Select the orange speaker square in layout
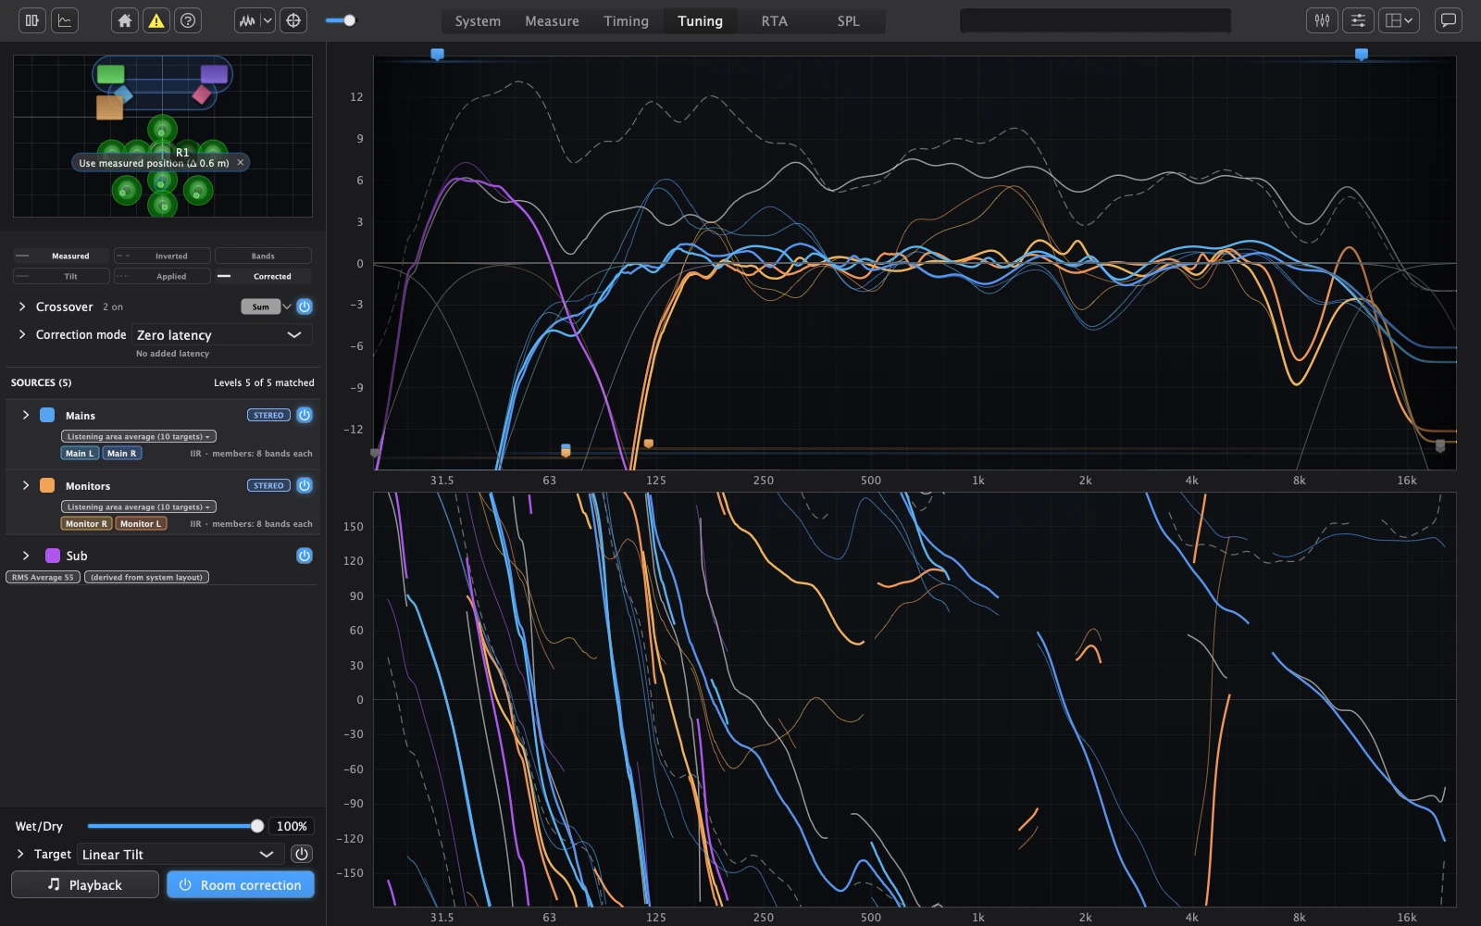The width and height of the screenshot is (1481, 926). point(109,107)
